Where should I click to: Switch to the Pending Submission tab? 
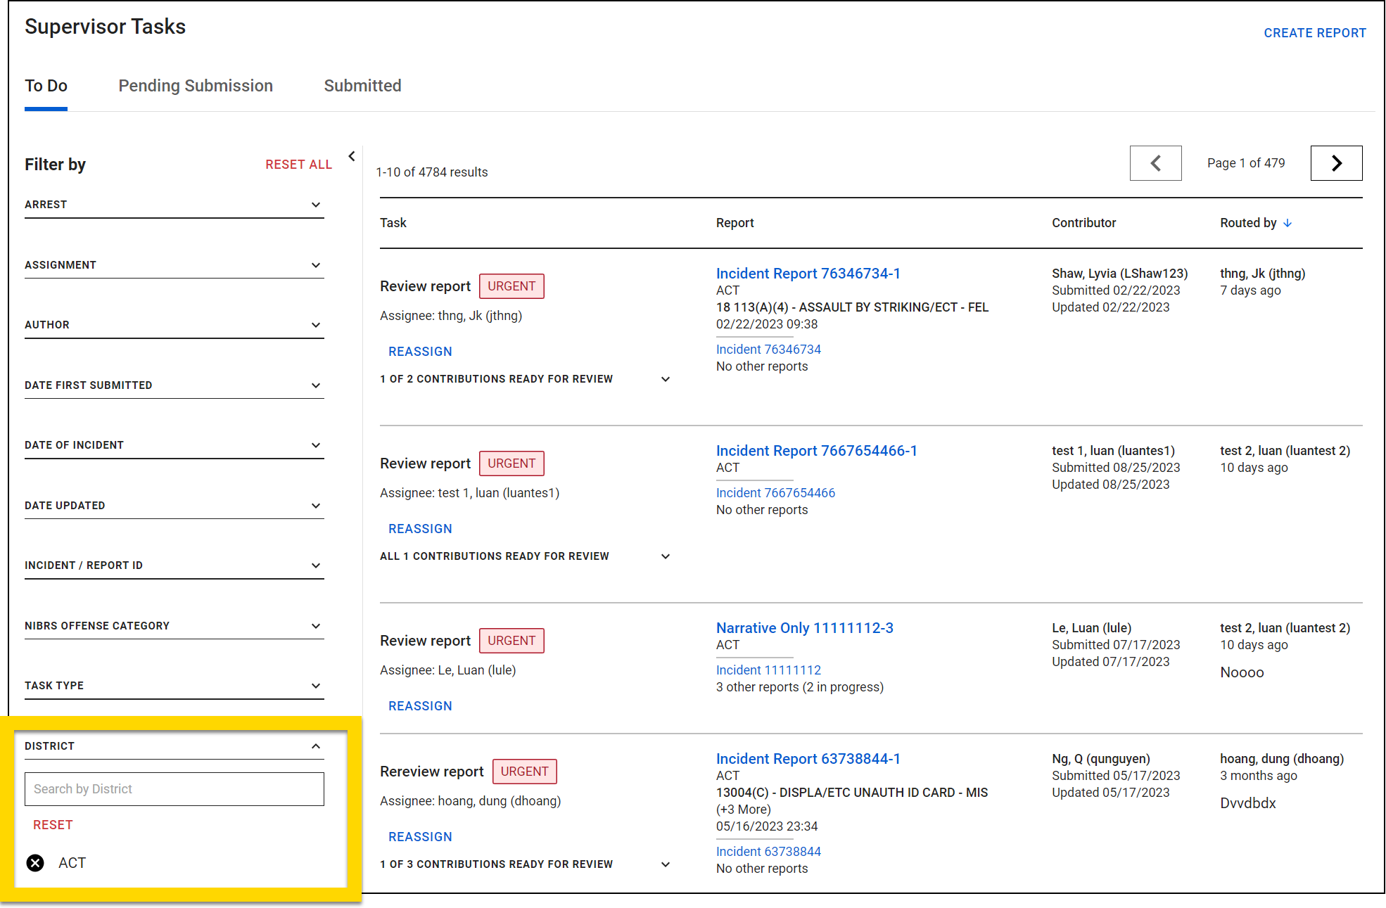click(x=196, y=85)
